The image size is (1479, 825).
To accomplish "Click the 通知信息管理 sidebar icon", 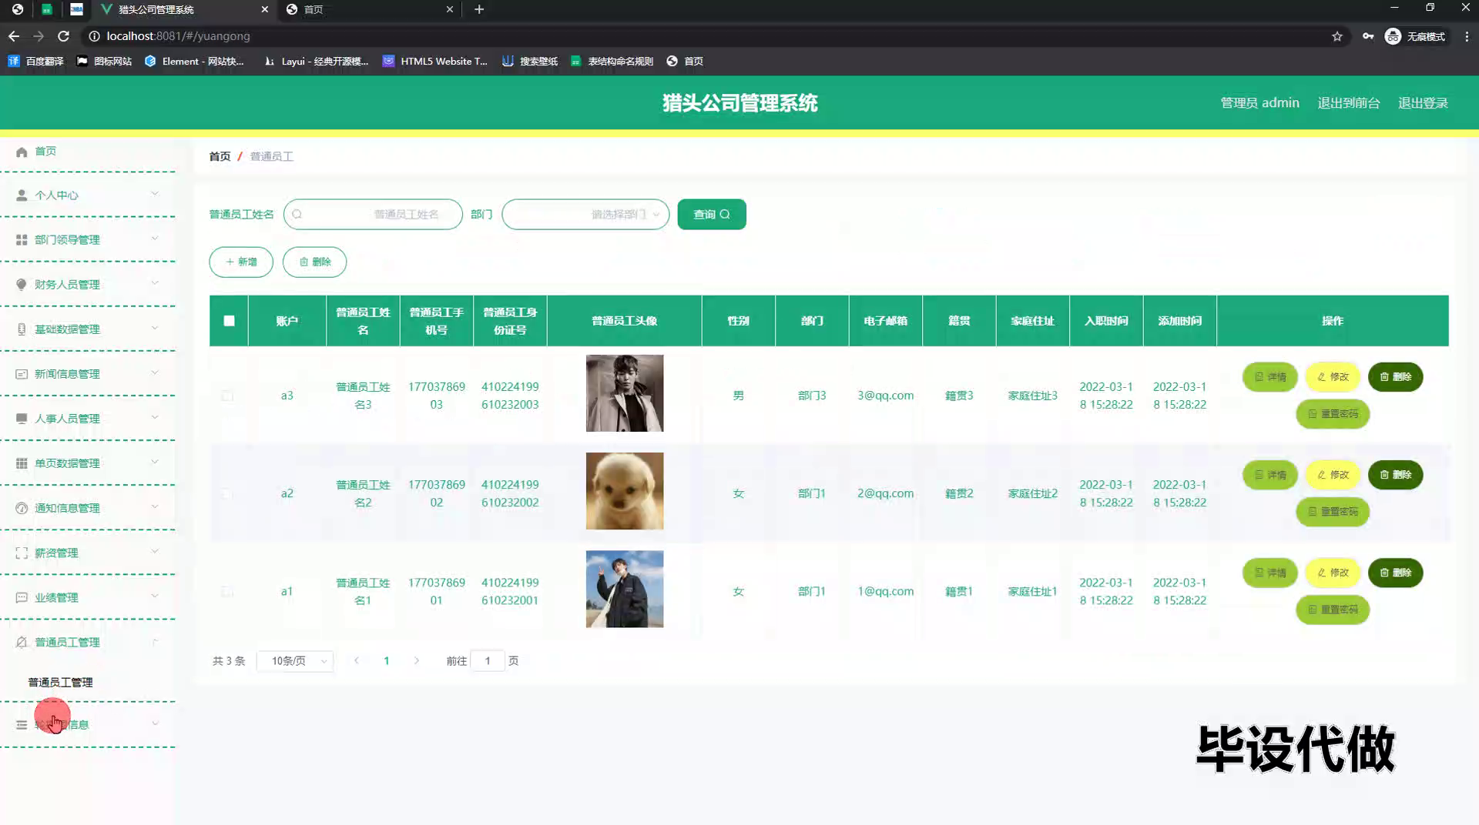I will coord(22,508).
